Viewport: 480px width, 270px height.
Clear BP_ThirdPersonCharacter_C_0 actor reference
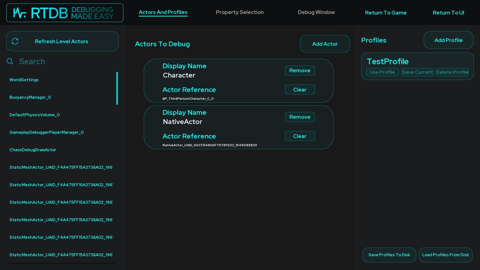pos(300,90)
